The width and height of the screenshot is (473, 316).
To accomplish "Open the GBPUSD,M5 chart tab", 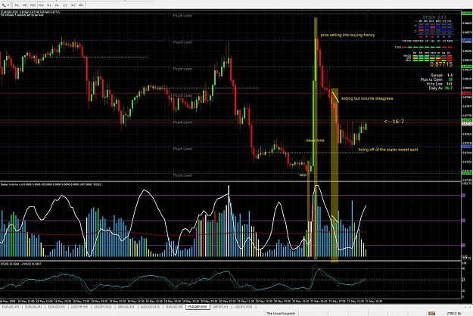I will point(126,307).
